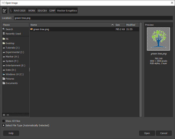Click the Search label in Places
The image size is (175, 139).
(x=9, y=29)
